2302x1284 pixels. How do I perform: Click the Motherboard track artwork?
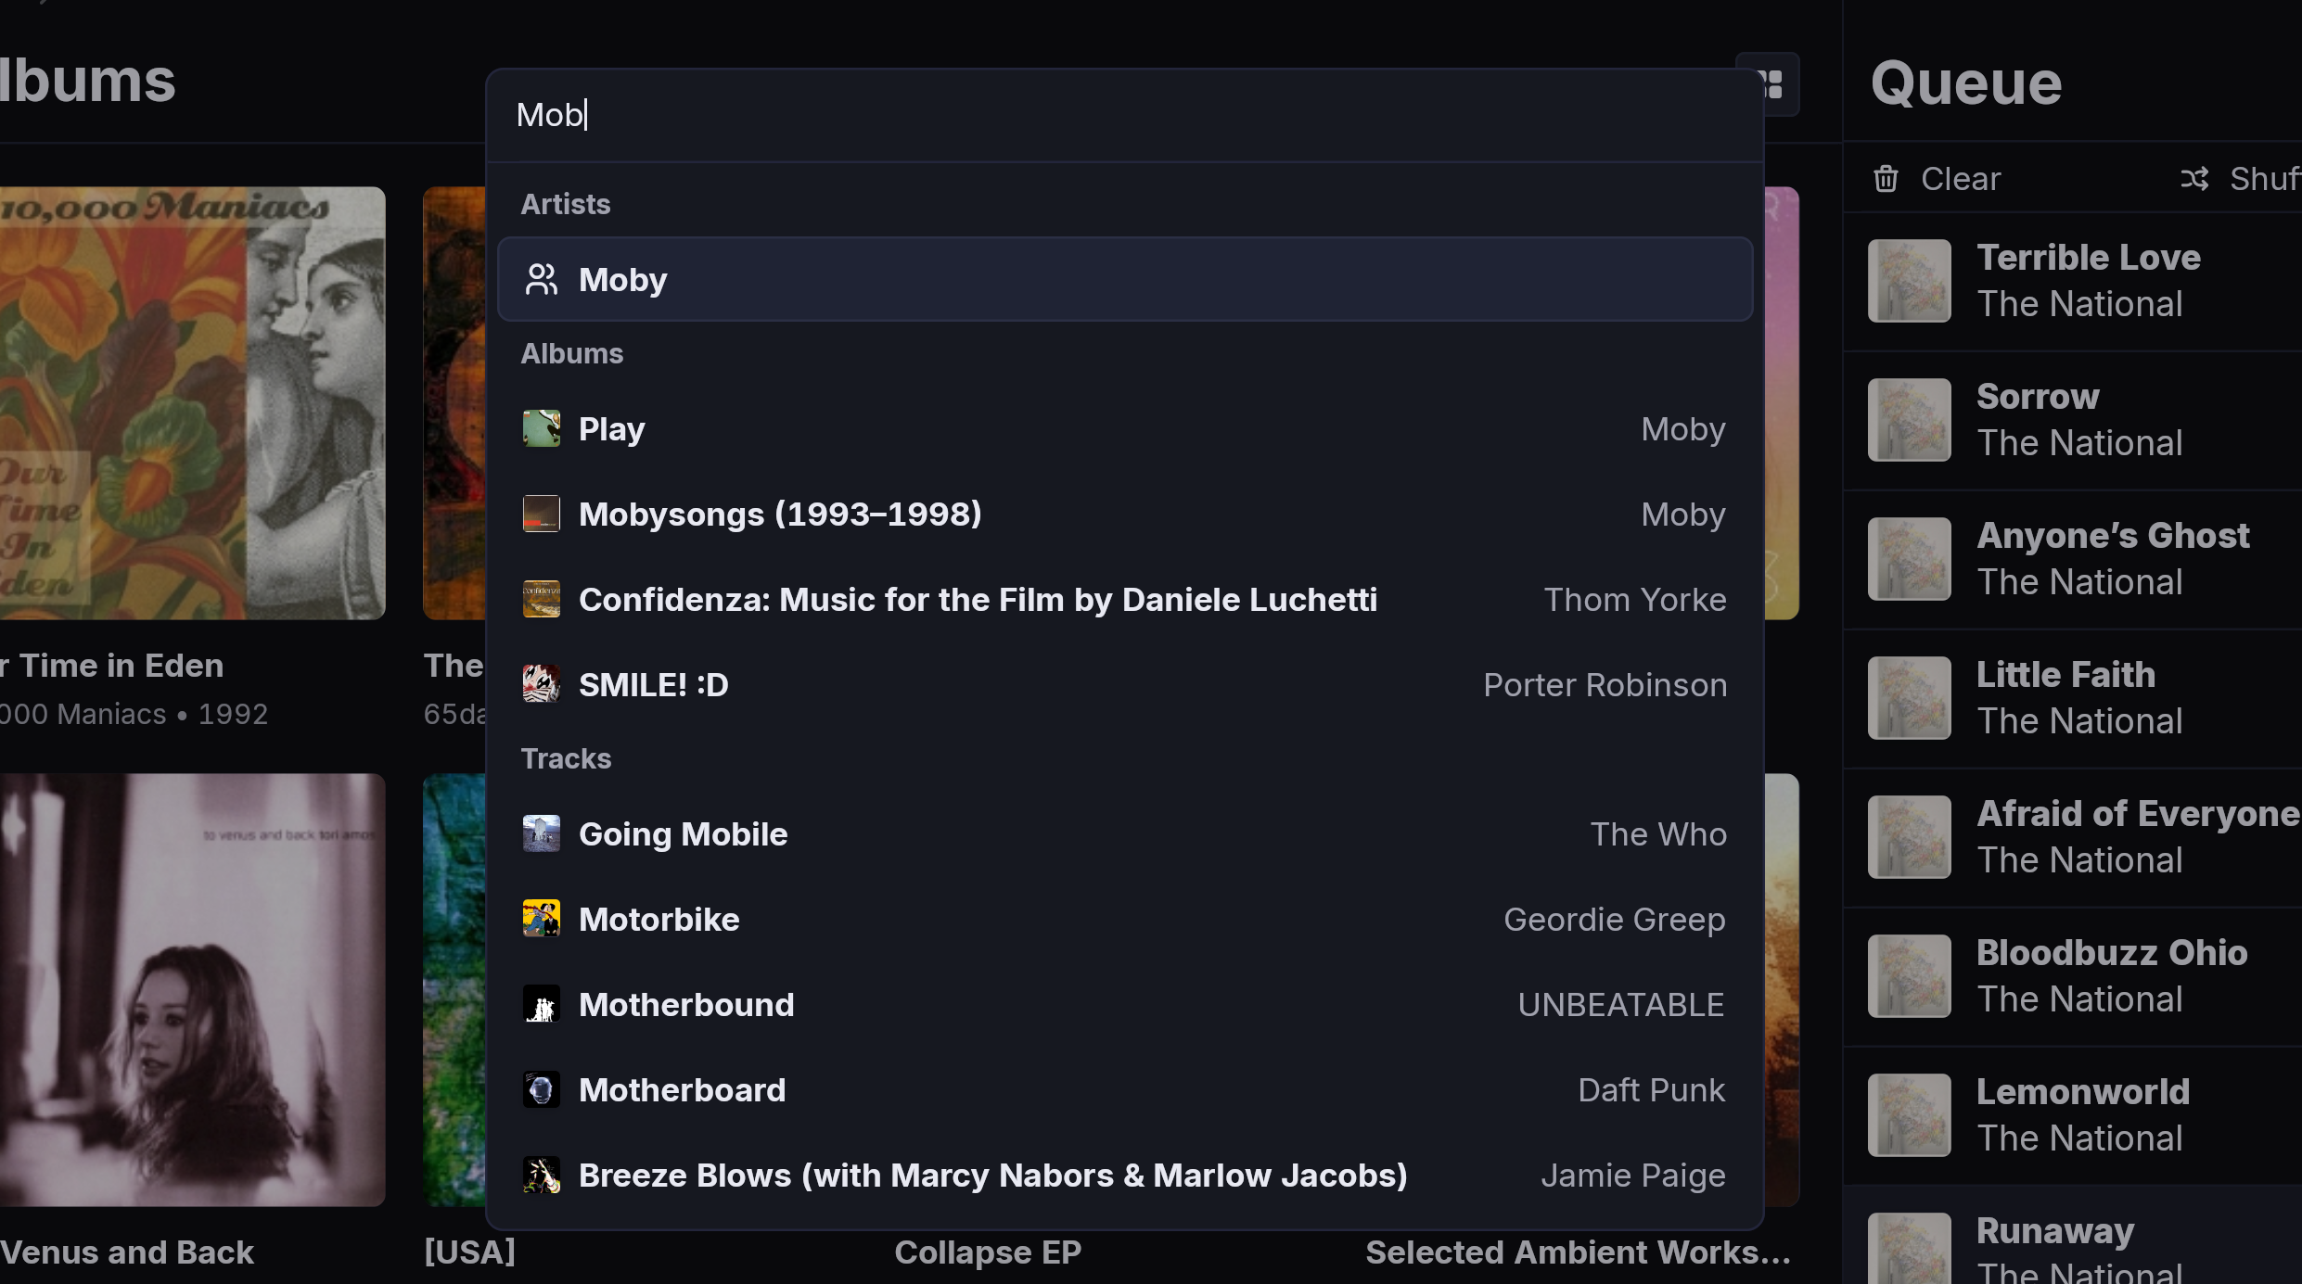(542, 1088)
